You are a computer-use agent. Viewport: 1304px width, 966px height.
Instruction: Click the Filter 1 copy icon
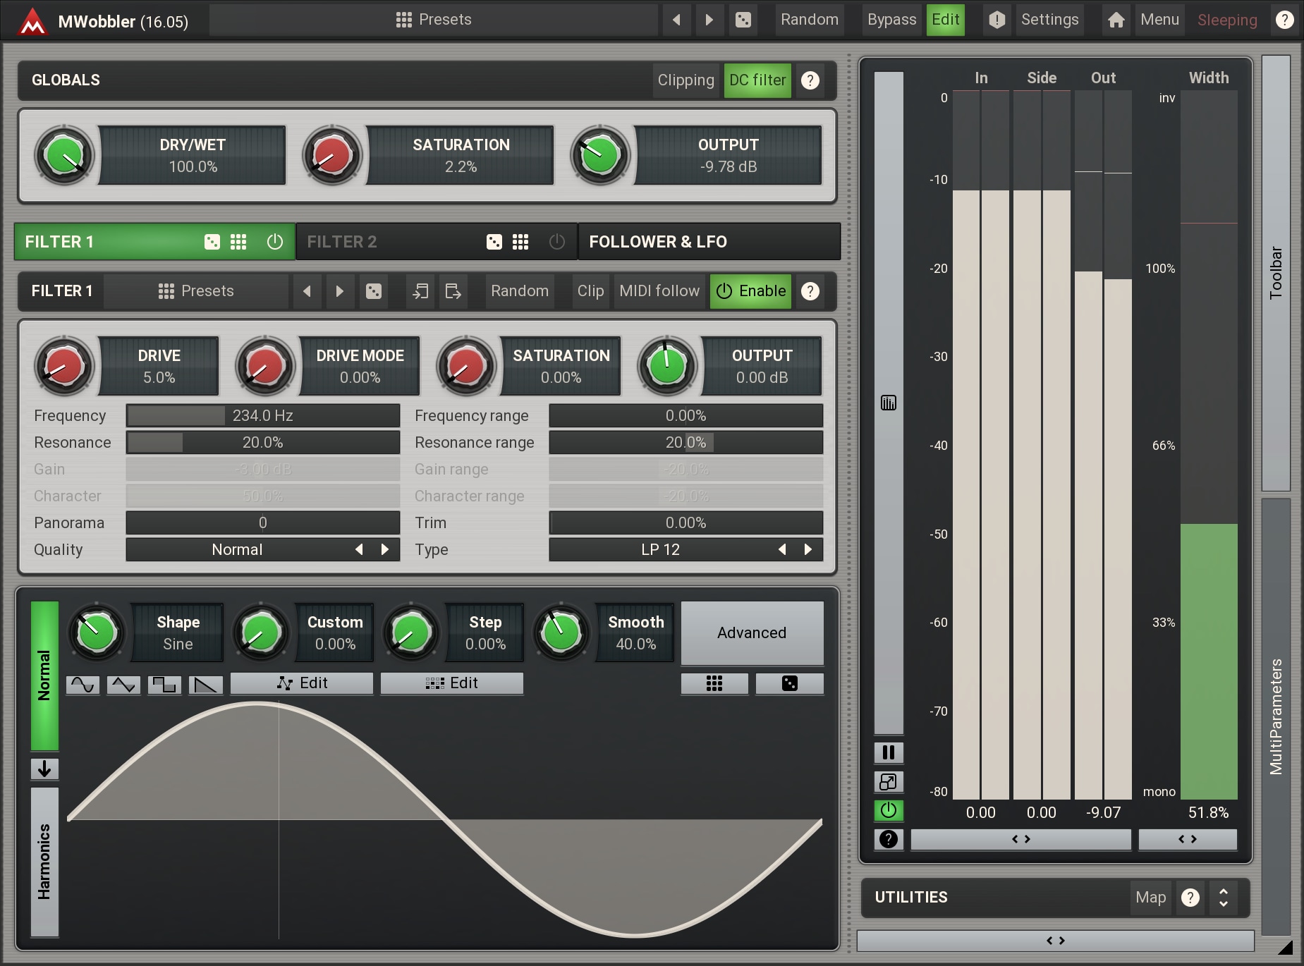[420, 291]
